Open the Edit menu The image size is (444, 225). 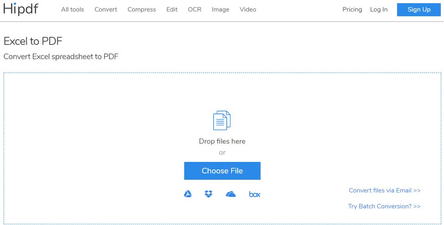click(172, 9)
